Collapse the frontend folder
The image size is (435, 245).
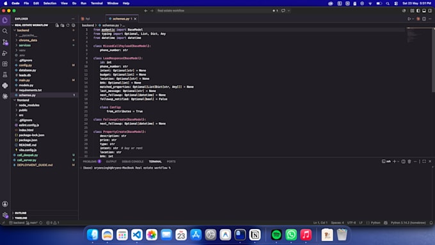click(44, 100)
